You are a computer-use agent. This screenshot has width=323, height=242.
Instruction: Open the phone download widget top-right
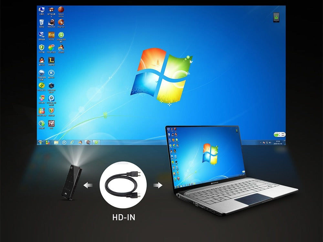(x=276, y=17)
